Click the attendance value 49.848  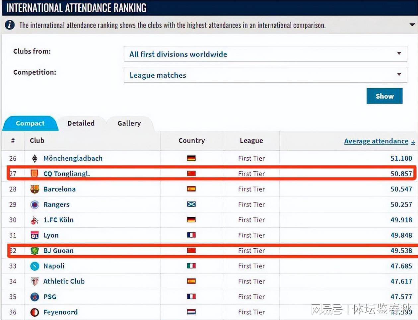point(401,235)
